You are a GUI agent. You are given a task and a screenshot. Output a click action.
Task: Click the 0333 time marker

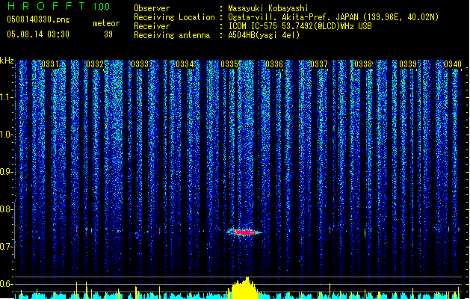pyautogui.click(x=140, y=64)
